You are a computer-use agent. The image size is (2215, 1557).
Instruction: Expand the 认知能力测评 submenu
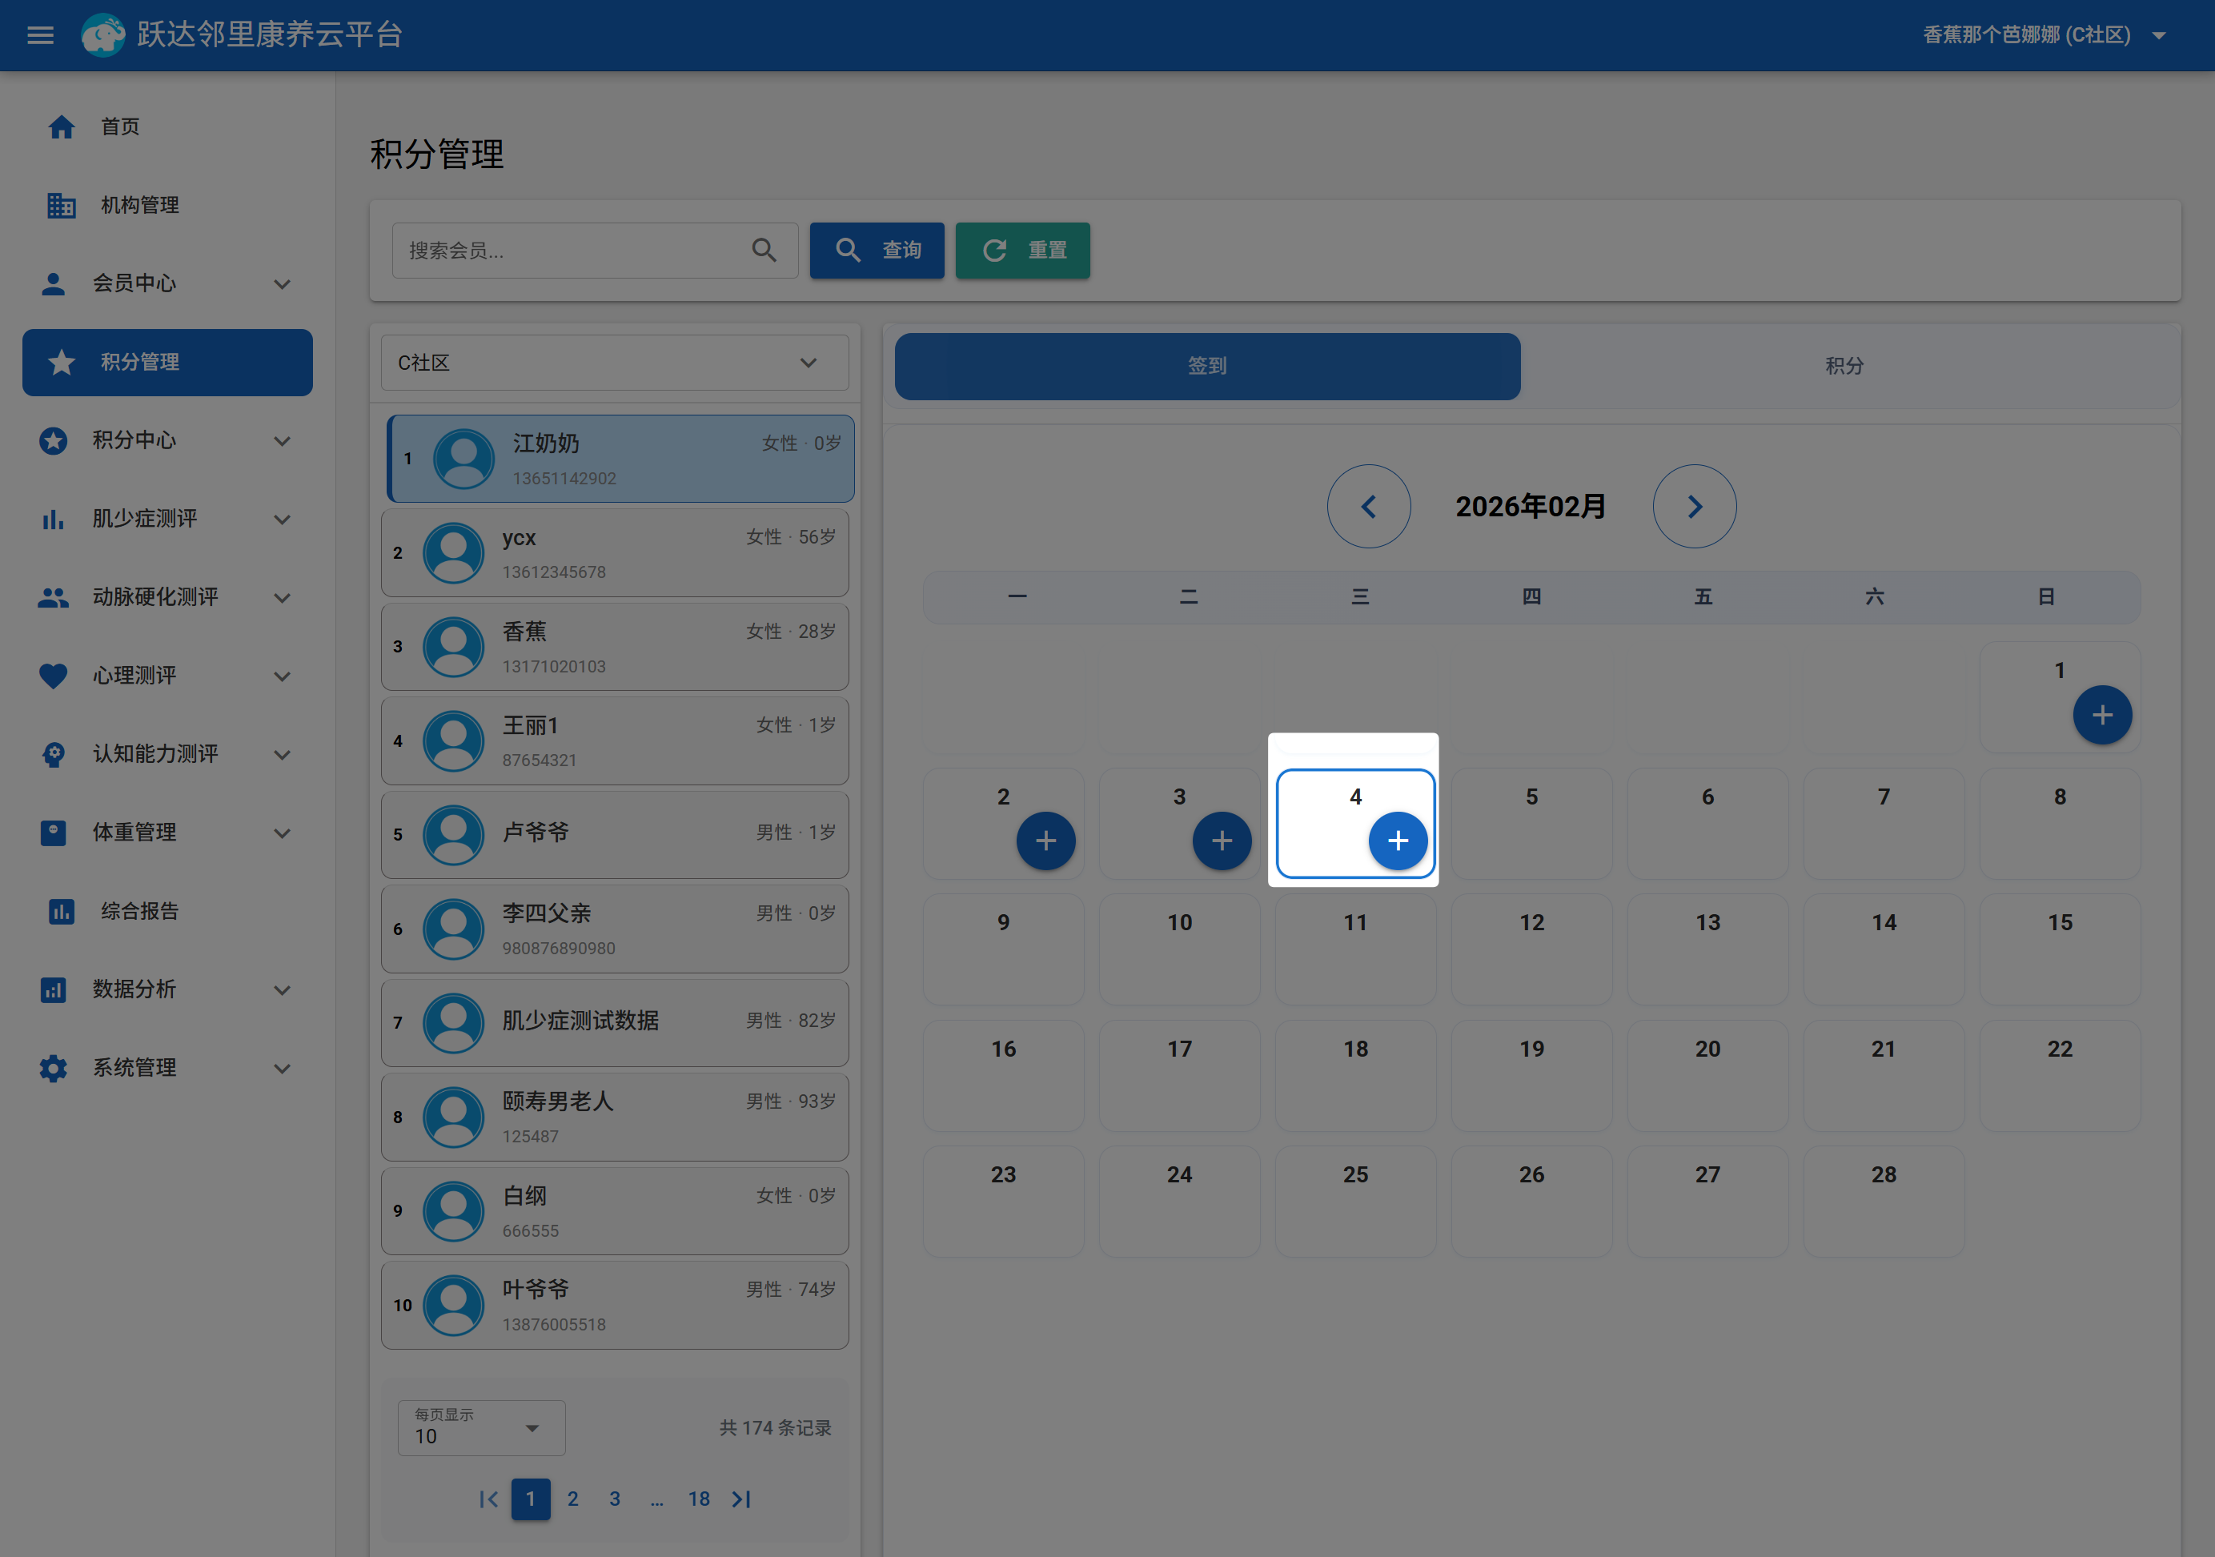point(282,754)
